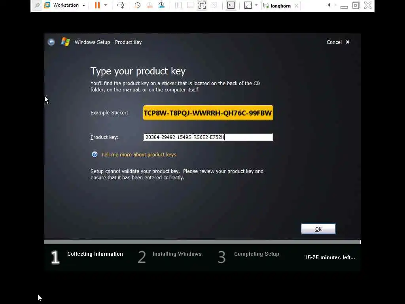Screen dimensions: 405x304
Task: Click the Type your product key heading
Action: (x=138, y=71)
